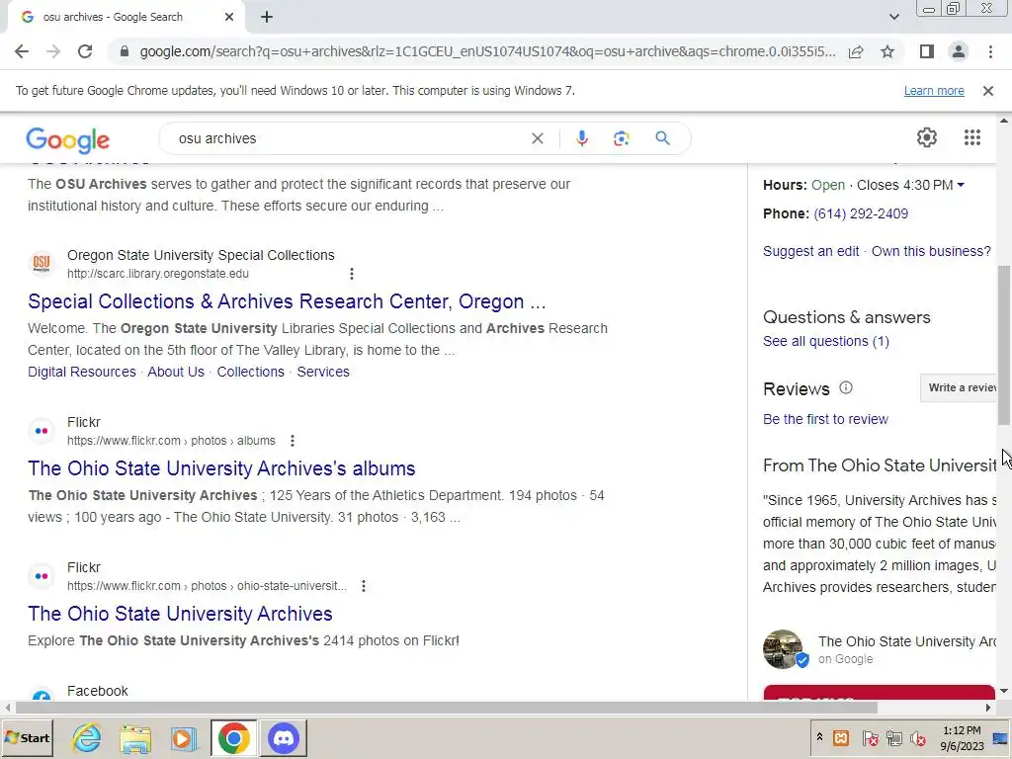Submit search with the magnifying glass icon

click(x=662, y=138)
